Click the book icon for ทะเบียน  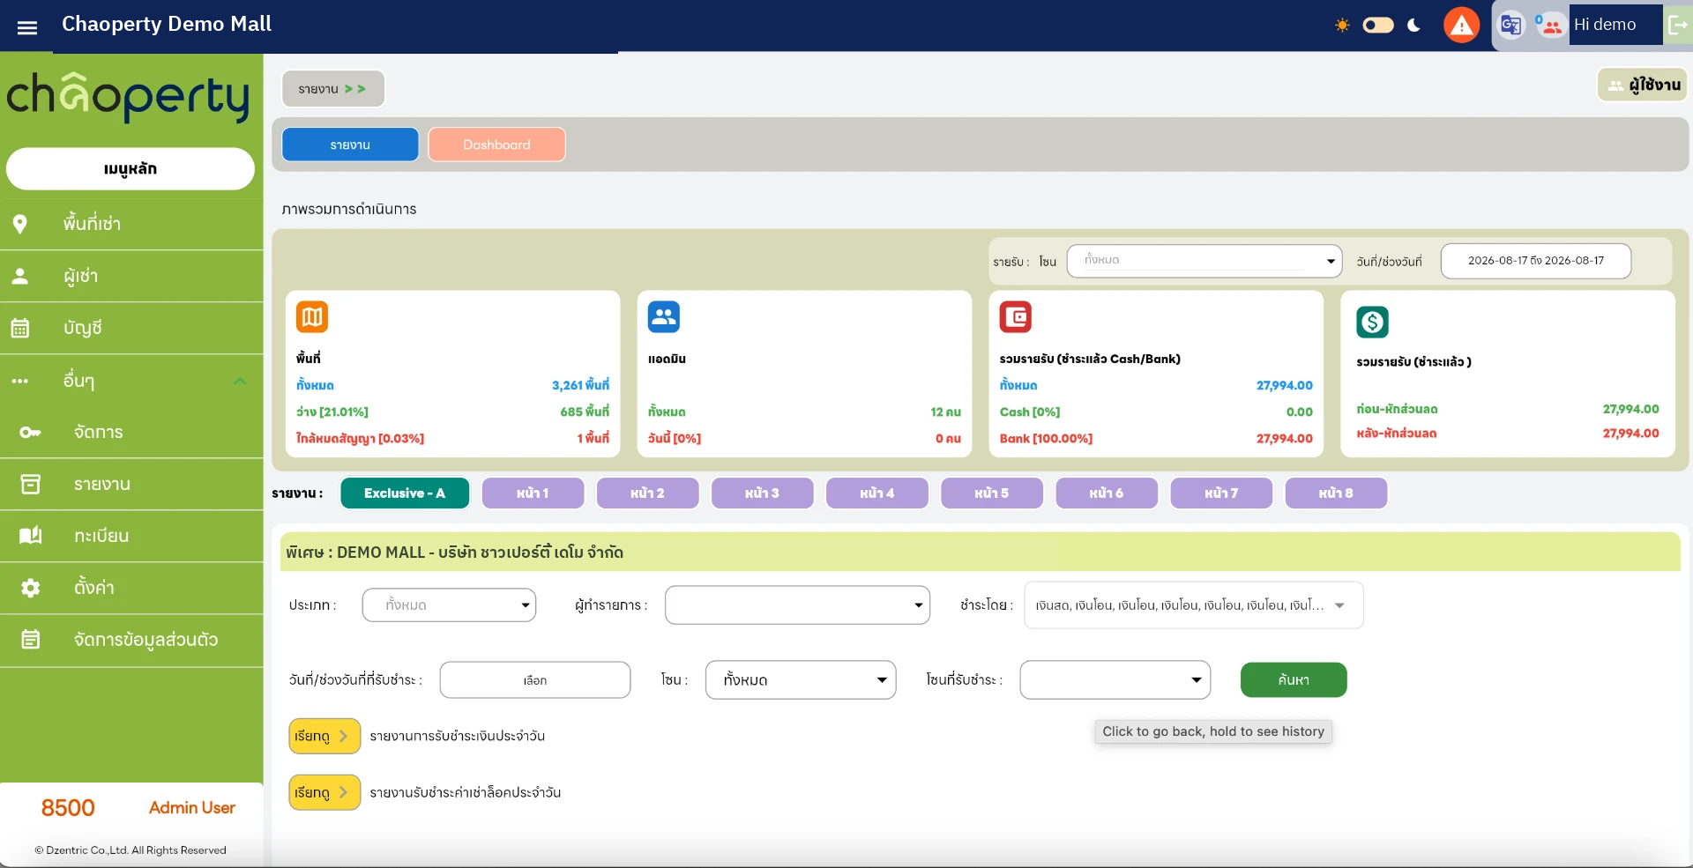click(x=30, y=536)
